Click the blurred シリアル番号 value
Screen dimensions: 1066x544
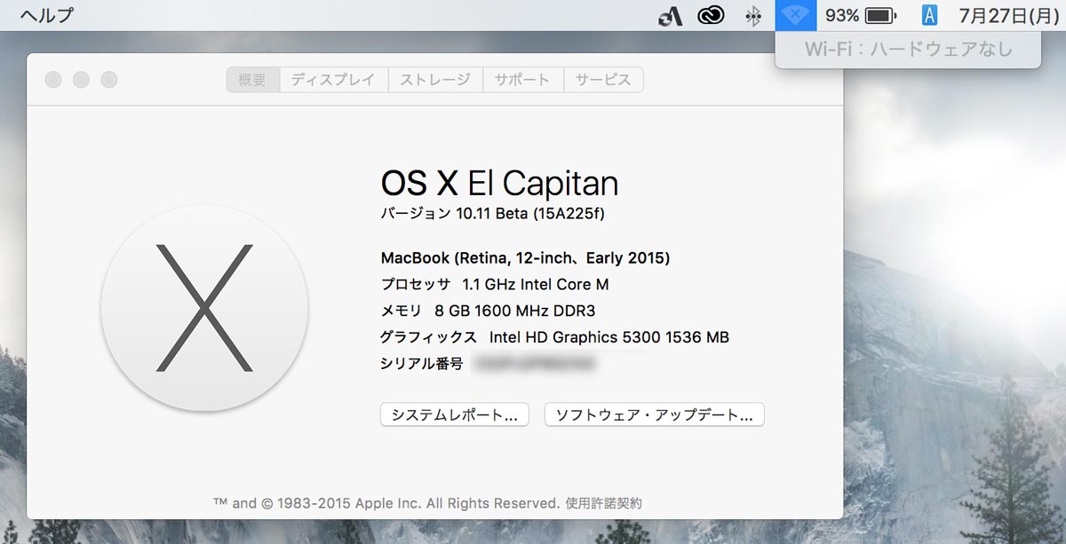point(534,363)
